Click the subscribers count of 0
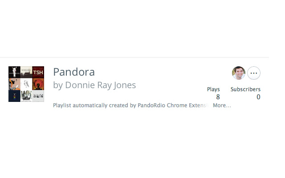 [x=258, y=97]
